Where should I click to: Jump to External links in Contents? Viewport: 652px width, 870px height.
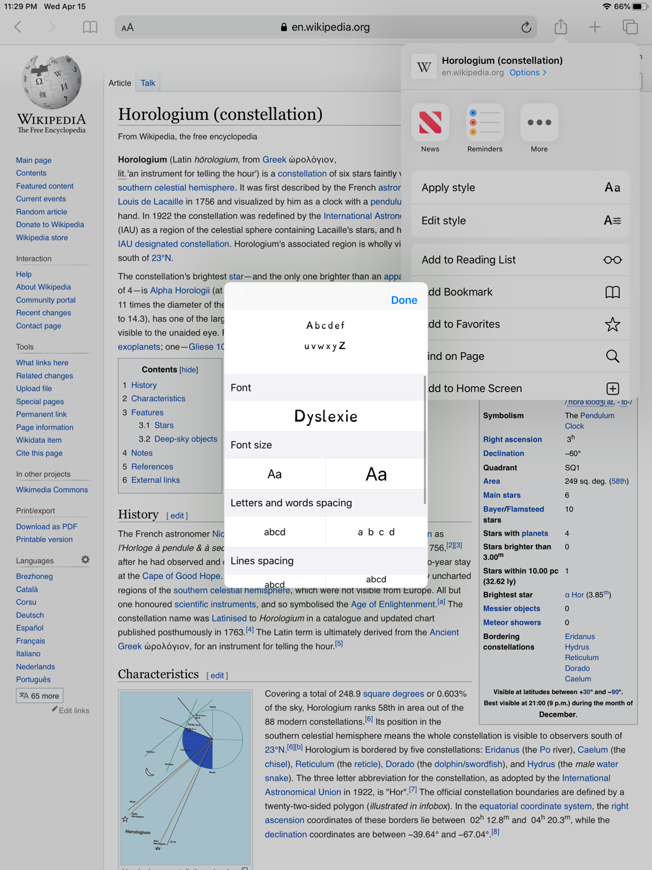tap(156, 480)
